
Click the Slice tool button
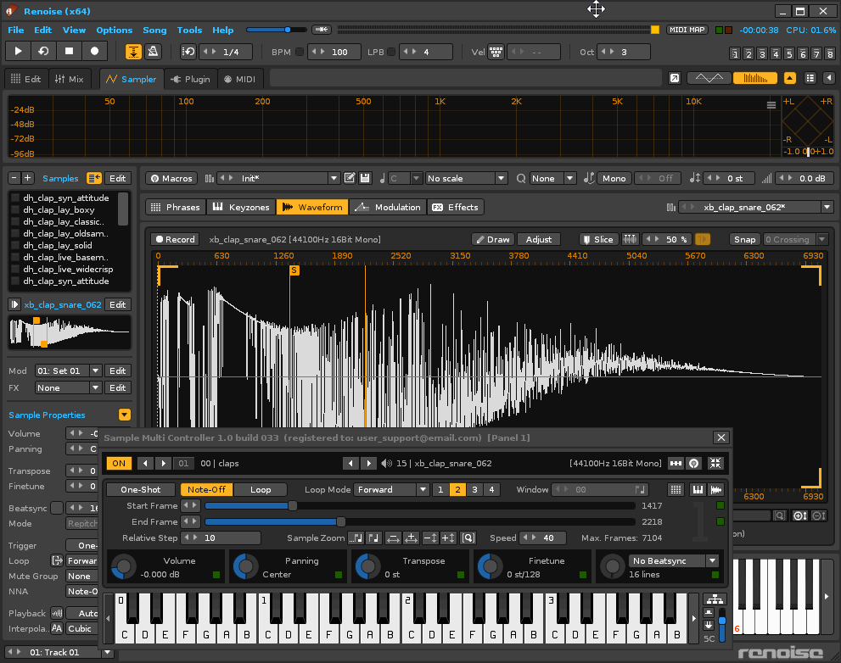coord(597,240)
